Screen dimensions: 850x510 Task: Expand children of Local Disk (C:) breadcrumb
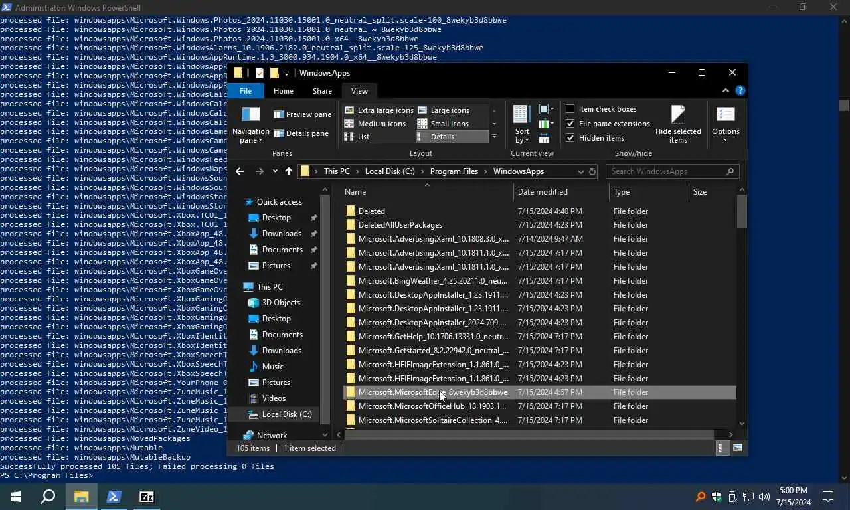(422, 171)
